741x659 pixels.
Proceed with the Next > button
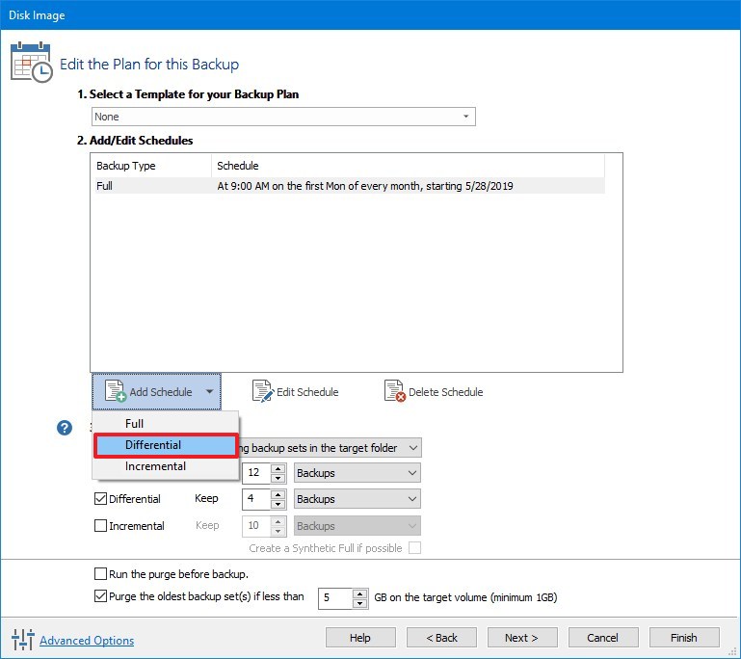tap(522, 638)
